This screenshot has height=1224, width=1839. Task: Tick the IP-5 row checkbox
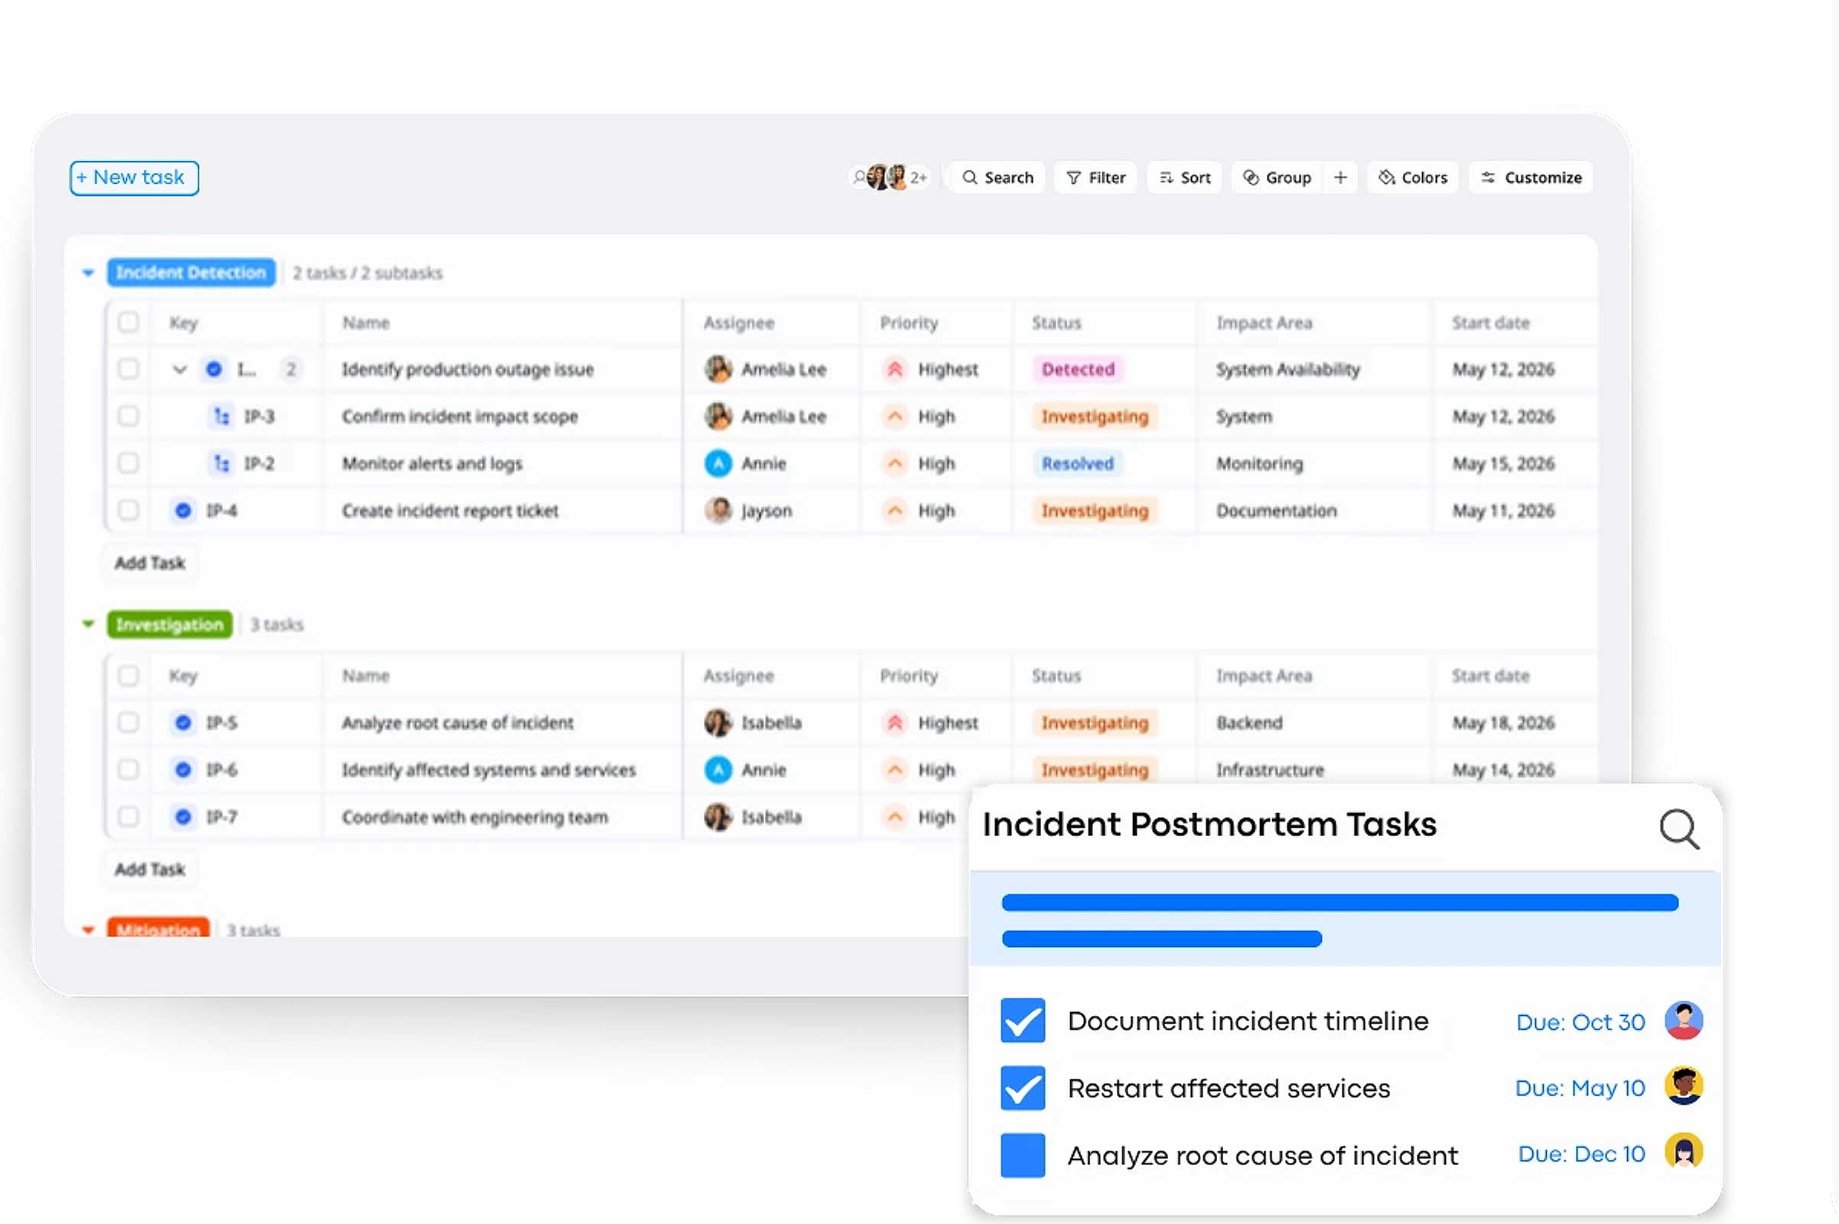(128, 723)
